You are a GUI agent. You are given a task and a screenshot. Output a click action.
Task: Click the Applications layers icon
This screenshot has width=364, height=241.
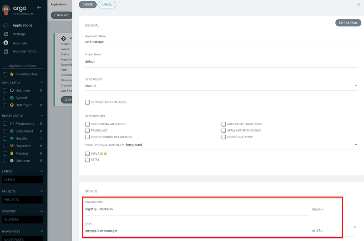[x=6, y=25]
